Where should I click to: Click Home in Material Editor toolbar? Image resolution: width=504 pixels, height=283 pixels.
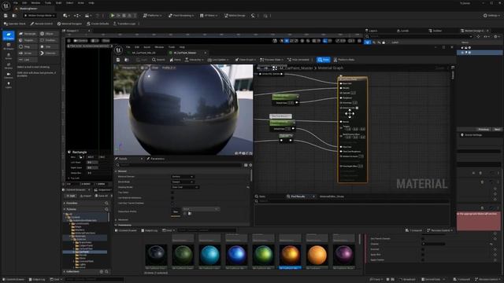[176, 60]
